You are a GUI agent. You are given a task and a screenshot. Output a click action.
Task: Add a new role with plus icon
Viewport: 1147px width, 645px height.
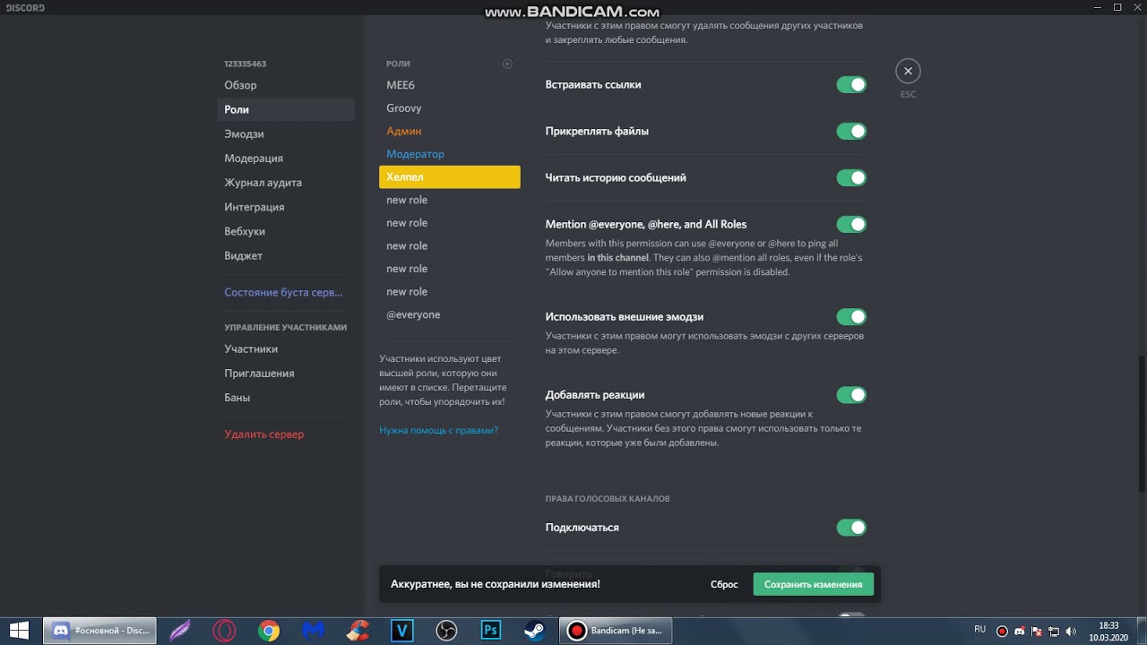coord(507,64)
